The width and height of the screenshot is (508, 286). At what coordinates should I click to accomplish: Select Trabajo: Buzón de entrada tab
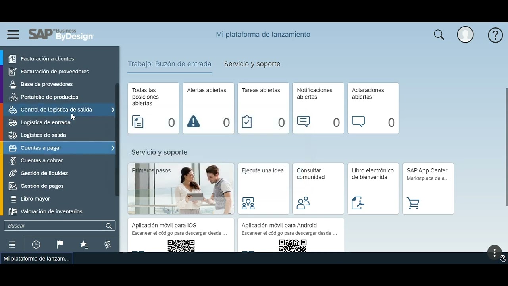pyautogui.click(x=169, y=64)
